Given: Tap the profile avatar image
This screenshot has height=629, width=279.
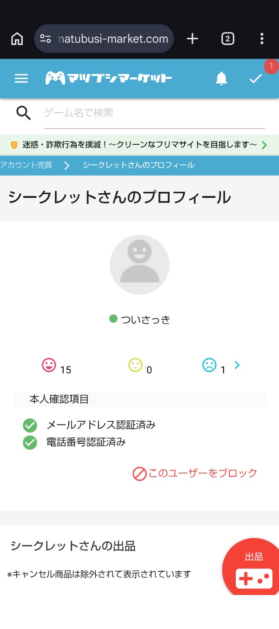Looking at the screenshot, I should click(x=139, y=264).
